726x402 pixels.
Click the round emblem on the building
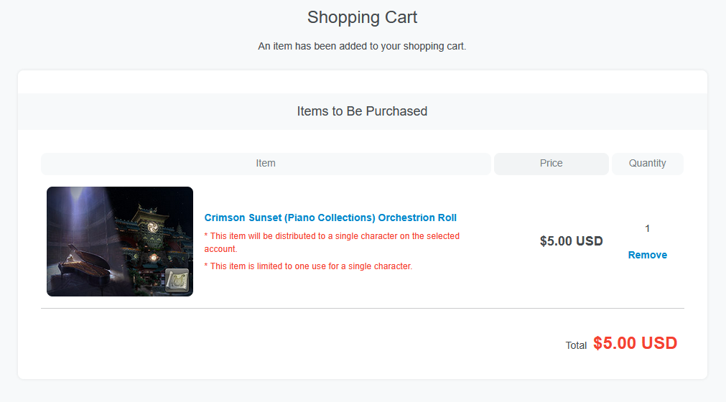click(x=152, y=225)
